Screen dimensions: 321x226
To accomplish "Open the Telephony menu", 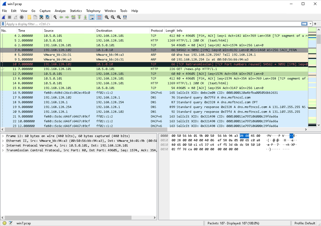I will (93, 11).
